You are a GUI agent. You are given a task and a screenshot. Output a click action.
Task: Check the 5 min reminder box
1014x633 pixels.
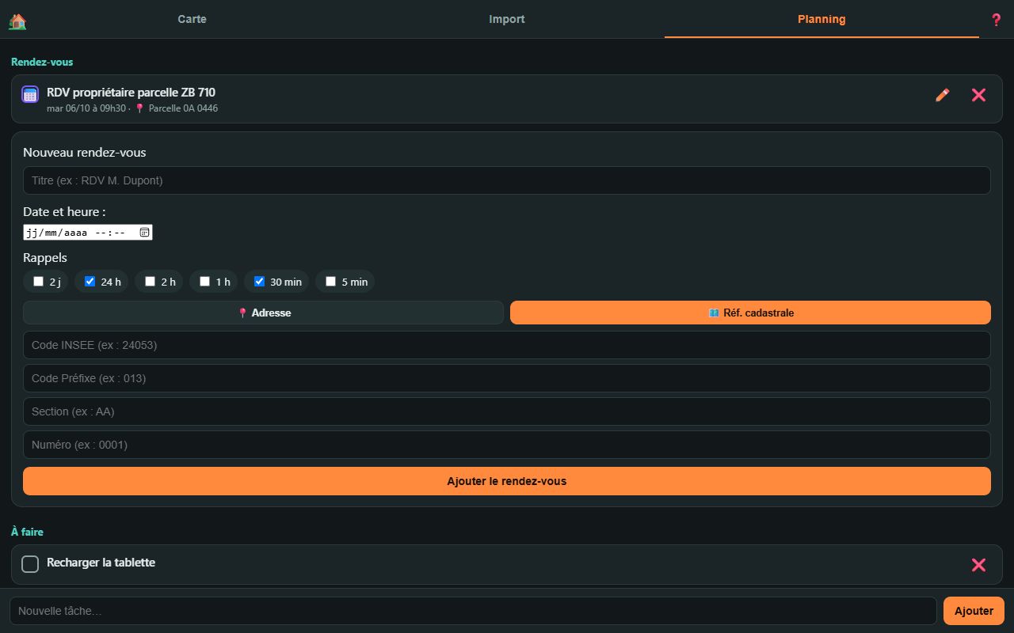coord(330,281)
